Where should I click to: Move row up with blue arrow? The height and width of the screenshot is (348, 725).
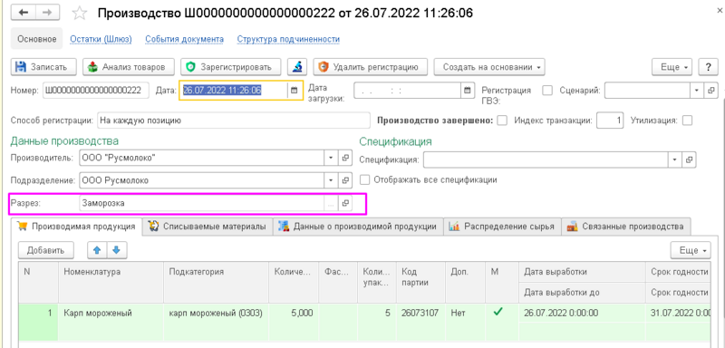coord(97,250)
